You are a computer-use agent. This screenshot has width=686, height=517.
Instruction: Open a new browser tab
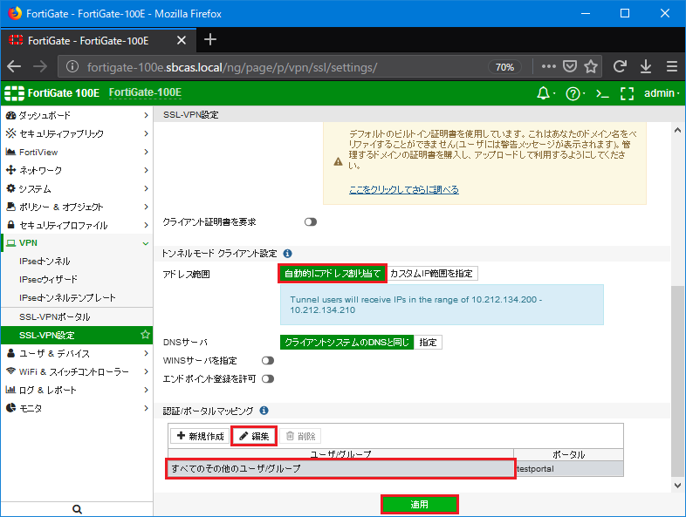[x=210, y=40]
